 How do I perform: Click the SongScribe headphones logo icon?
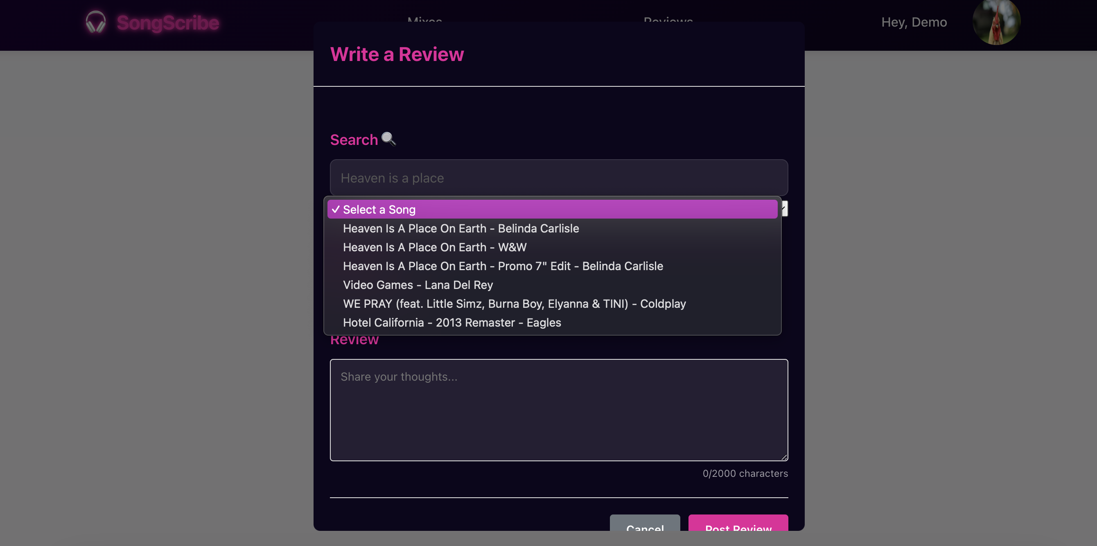click(x=95, y=22)
